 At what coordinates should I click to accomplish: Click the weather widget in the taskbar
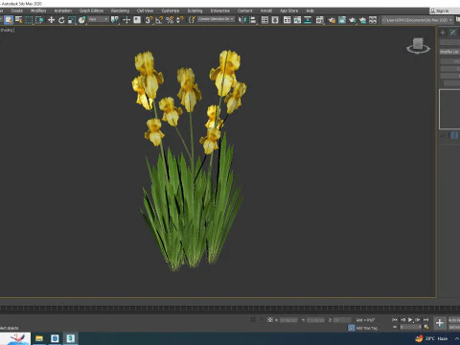click(432, 338)
